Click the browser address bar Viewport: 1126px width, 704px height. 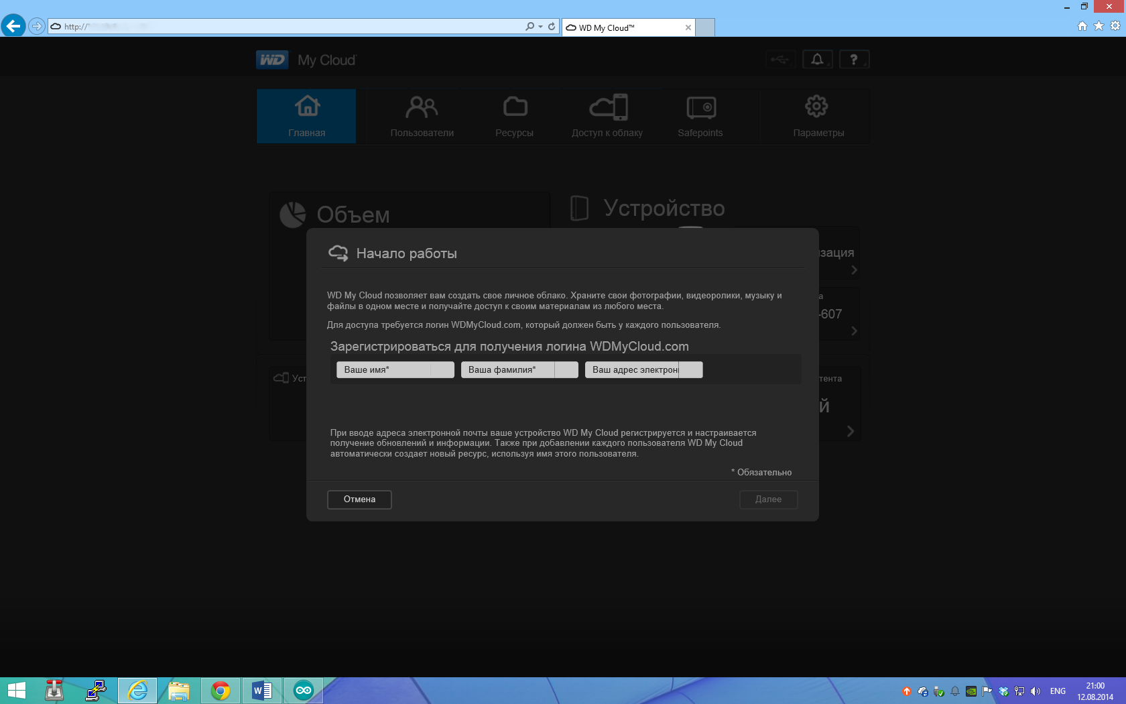coord(288,27)
